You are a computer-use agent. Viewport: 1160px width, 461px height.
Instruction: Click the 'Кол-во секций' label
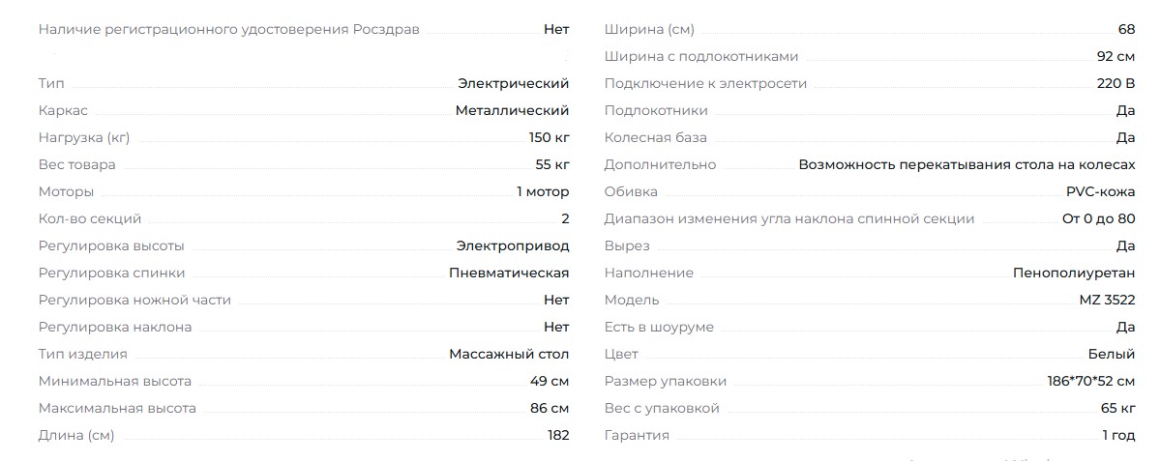(x=90, y=219)
